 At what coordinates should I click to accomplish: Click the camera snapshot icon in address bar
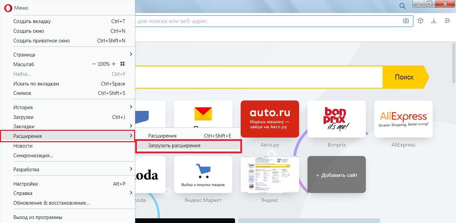coord(406,21)
